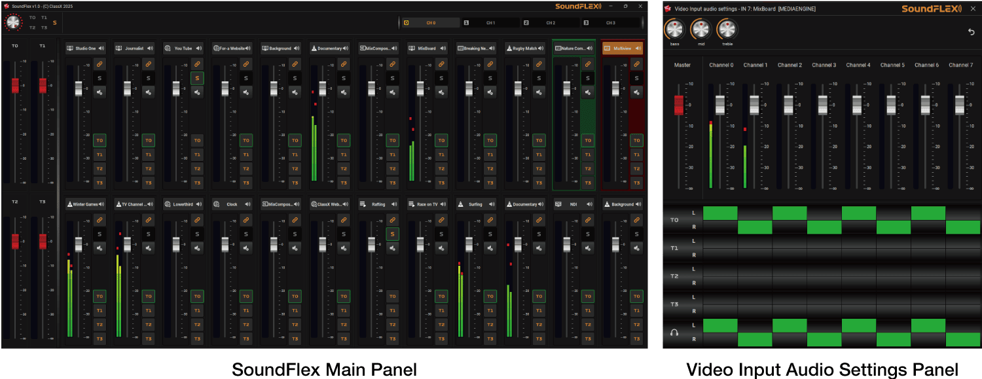This screenshot has width=982, height=379.
Task: Switch to the CH 1 tab
Action: click(492, 22)
